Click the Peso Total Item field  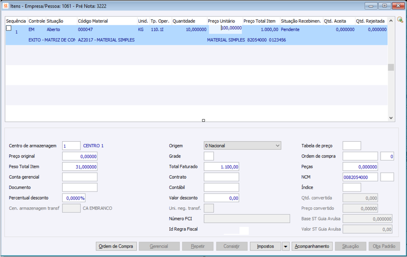coord(80,167)
